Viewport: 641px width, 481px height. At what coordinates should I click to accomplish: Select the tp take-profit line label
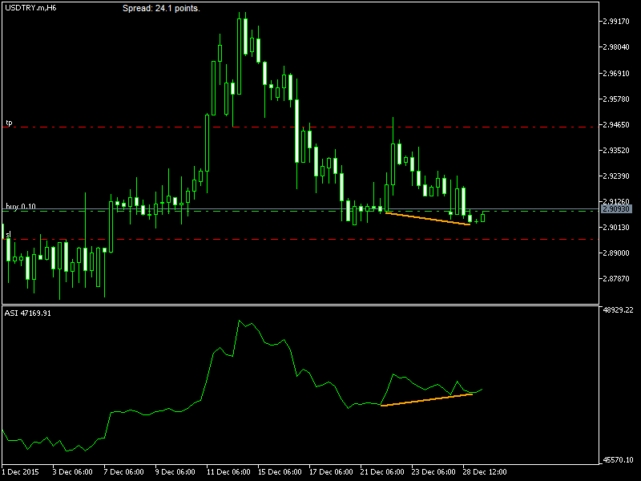click(x=9, y=123)
